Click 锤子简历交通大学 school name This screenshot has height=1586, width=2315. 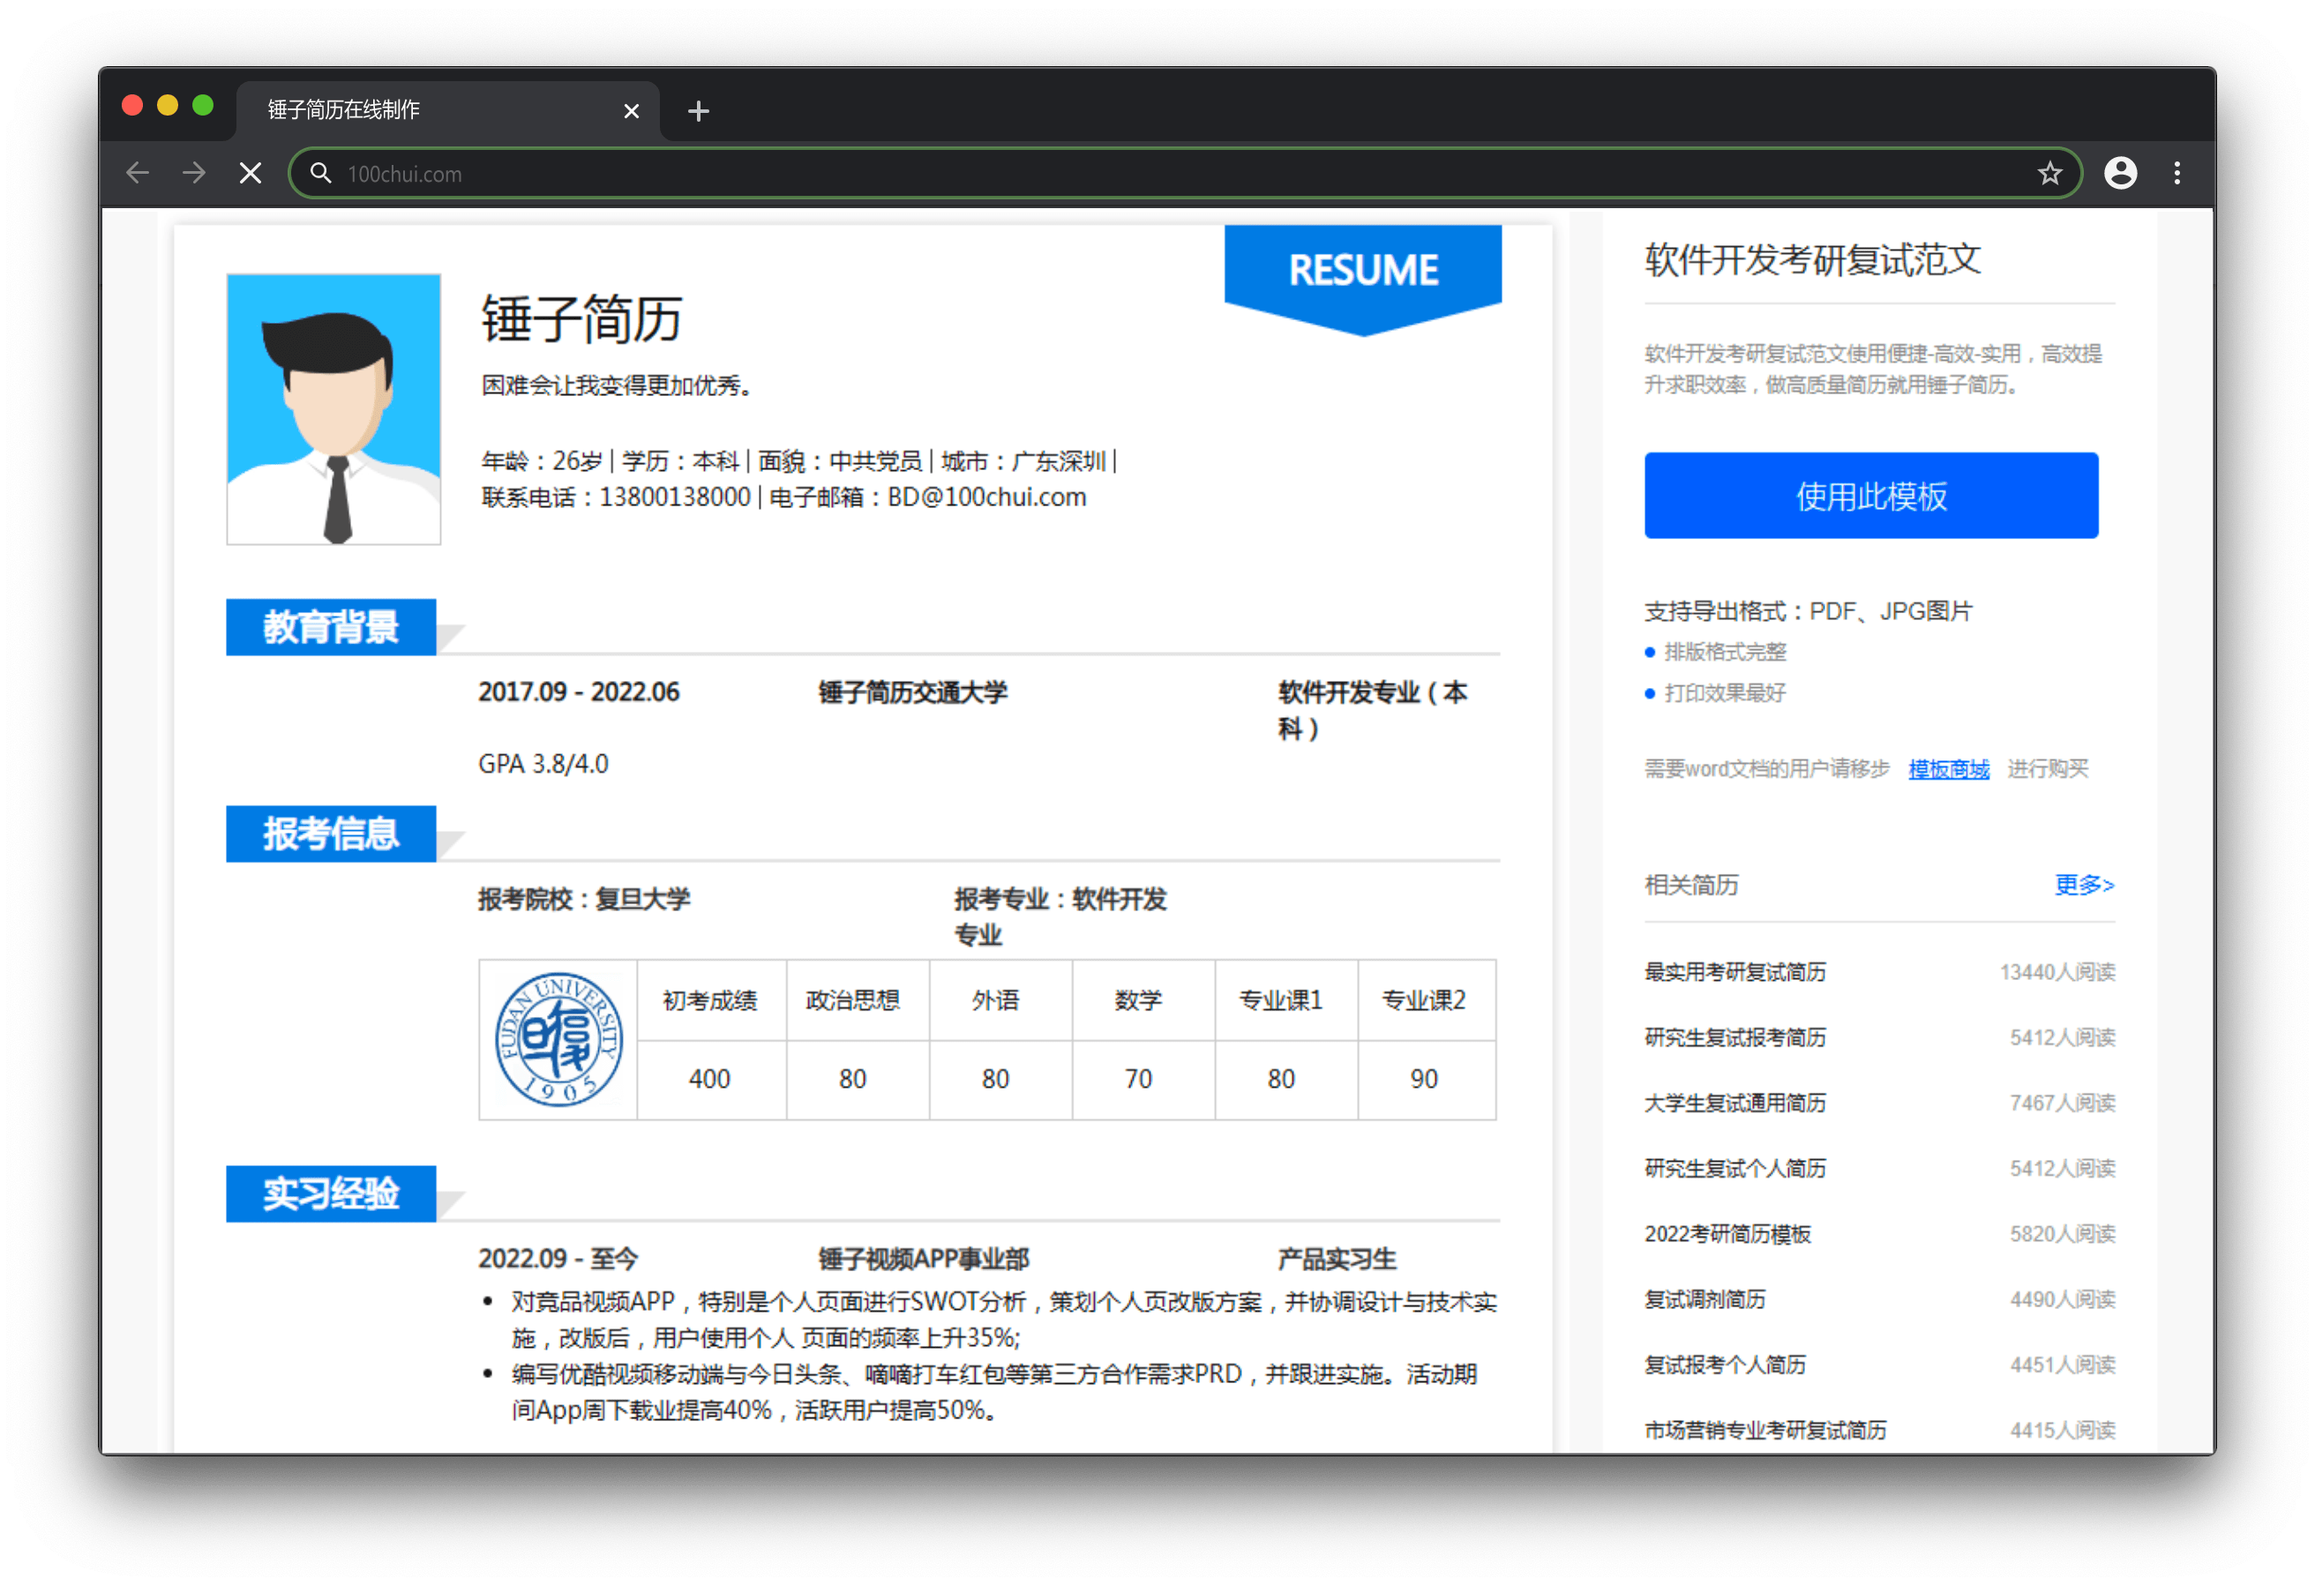point(912,692)
